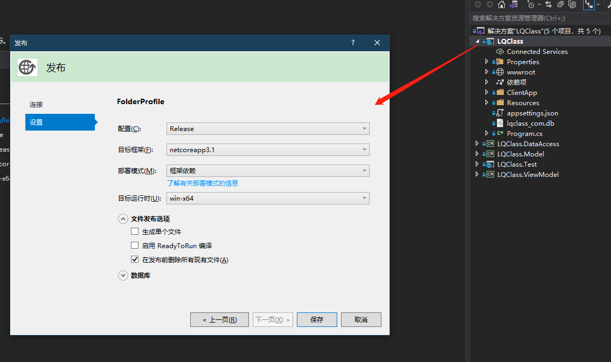Uncheck 在发布前删除所有现有文件 checkbox
The width and height of the screenshot is (611, 362).
(x=135, y=259)
